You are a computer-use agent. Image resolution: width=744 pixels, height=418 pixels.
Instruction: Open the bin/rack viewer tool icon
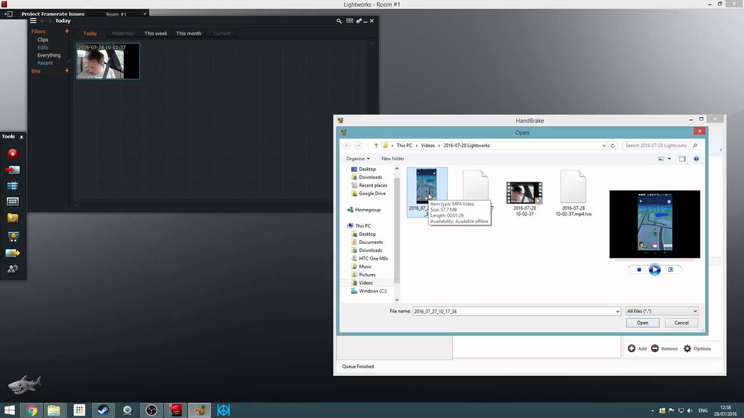(12, 201)
